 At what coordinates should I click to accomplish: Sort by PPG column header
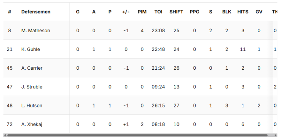pyautogui.click(x=194, y=12)
